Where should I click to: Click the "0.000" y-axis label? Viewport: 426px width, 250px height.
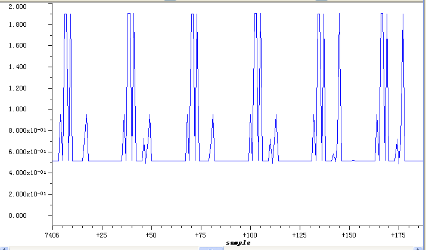coord(18,215)
